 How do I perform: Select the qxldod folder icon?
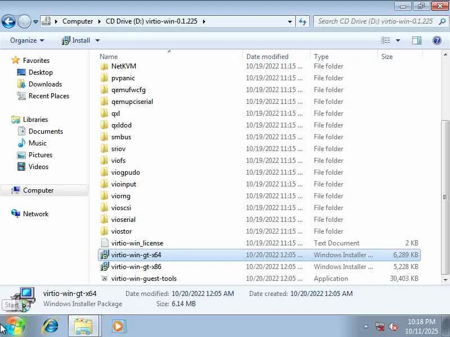pyautogui.click(x=105, y=125)
